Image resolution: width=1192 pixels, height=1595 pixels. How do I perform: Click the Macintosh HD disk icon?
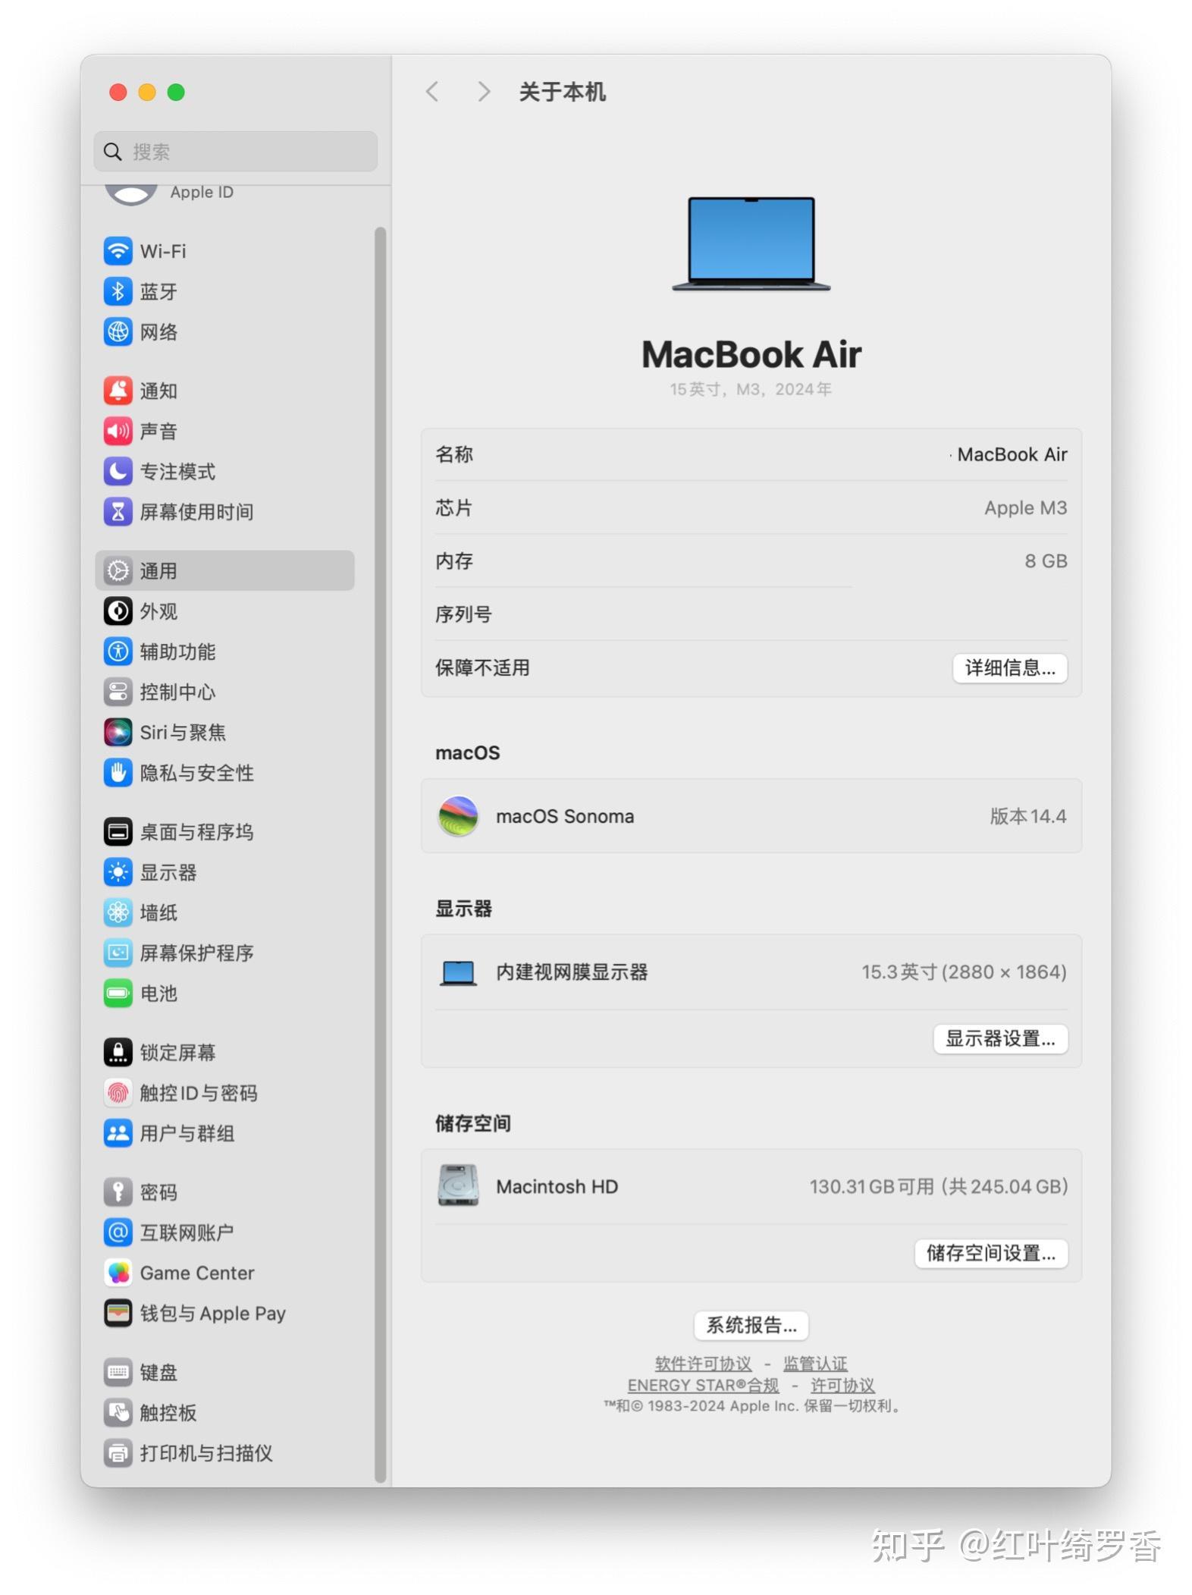(458, 1185)
